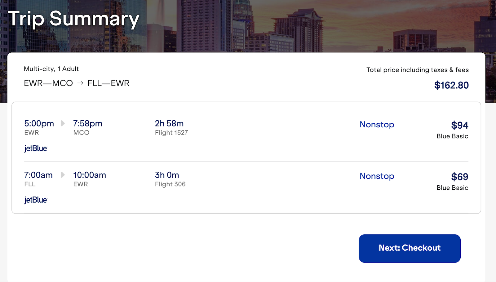Click the arrow between 7:00am and 10:00am

tap(63, 175)
